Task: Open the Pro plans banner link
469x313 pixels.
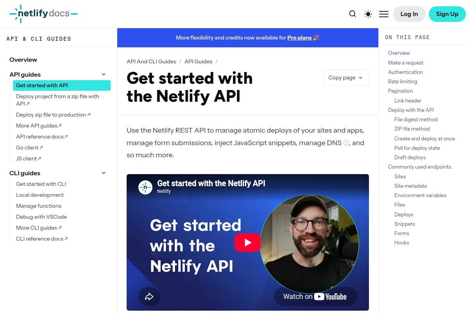Action: point(299,38)
